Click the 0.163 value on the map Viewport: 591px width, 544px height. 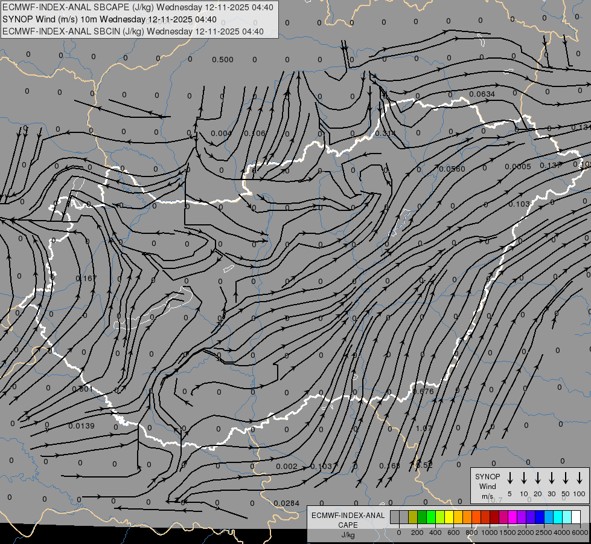pos(389,466)
